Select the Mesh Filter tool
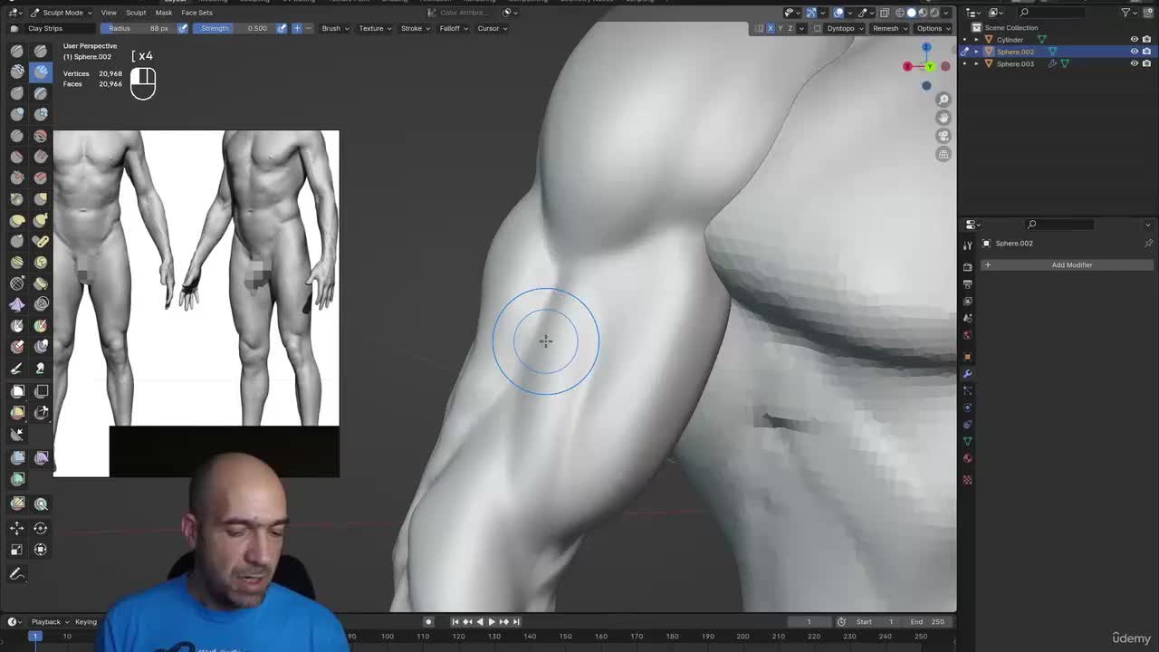 pyautogui.click(x=17, y=458)
